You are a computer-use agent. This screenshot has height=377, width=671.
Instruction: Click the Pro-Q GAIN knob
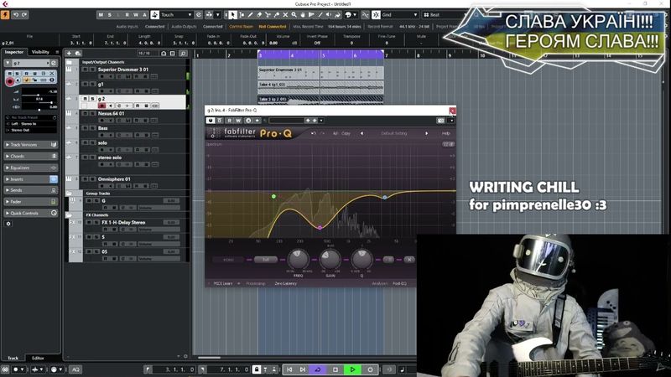330,261
